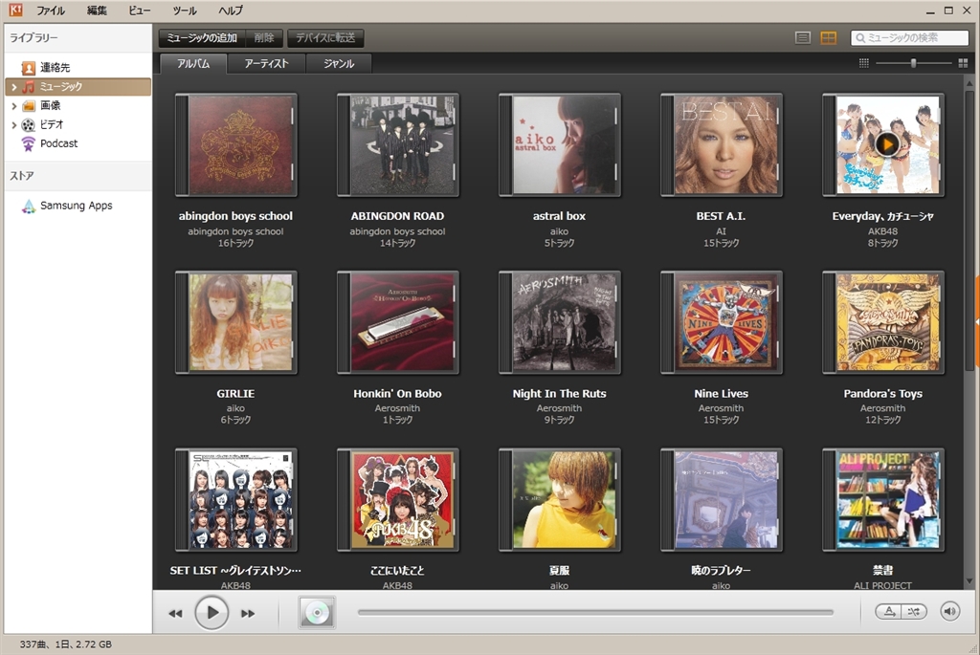Select the ここにいたこと album cover
980x655 pixels.
click(x=397, y=499)
